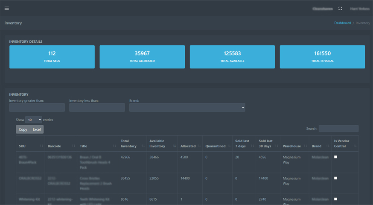Focus the table Search box
373x205 pixels.
(338, 129)
